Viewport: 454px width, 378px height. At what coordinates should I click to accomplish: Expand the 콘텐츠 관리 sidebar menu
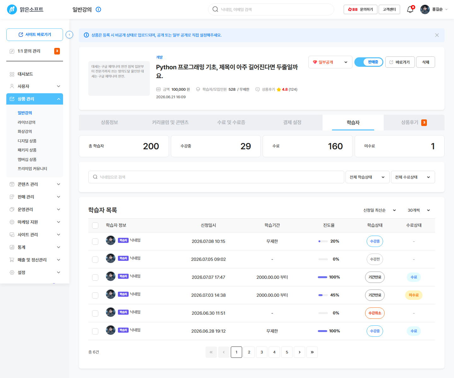[x=35, y=184]
